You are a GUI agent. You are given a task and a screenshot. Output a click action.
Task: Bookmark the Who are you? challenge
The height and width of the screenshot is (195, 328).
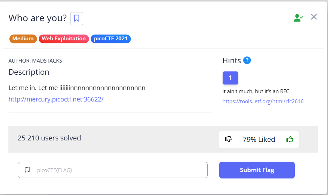tap(76, 18)
